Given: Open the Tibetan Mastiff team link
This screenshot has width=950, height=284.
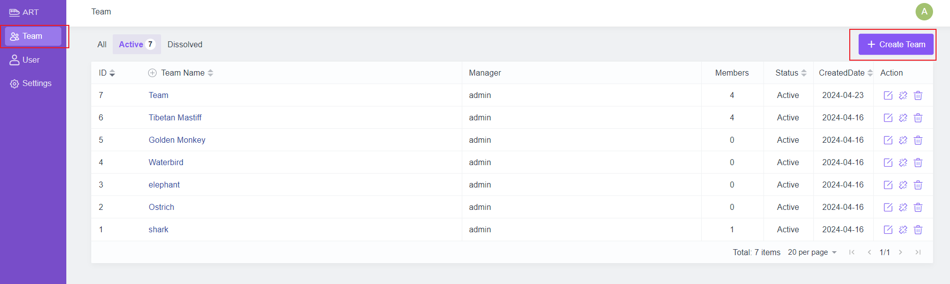Looking at the screenshot, I should point(175,118).
